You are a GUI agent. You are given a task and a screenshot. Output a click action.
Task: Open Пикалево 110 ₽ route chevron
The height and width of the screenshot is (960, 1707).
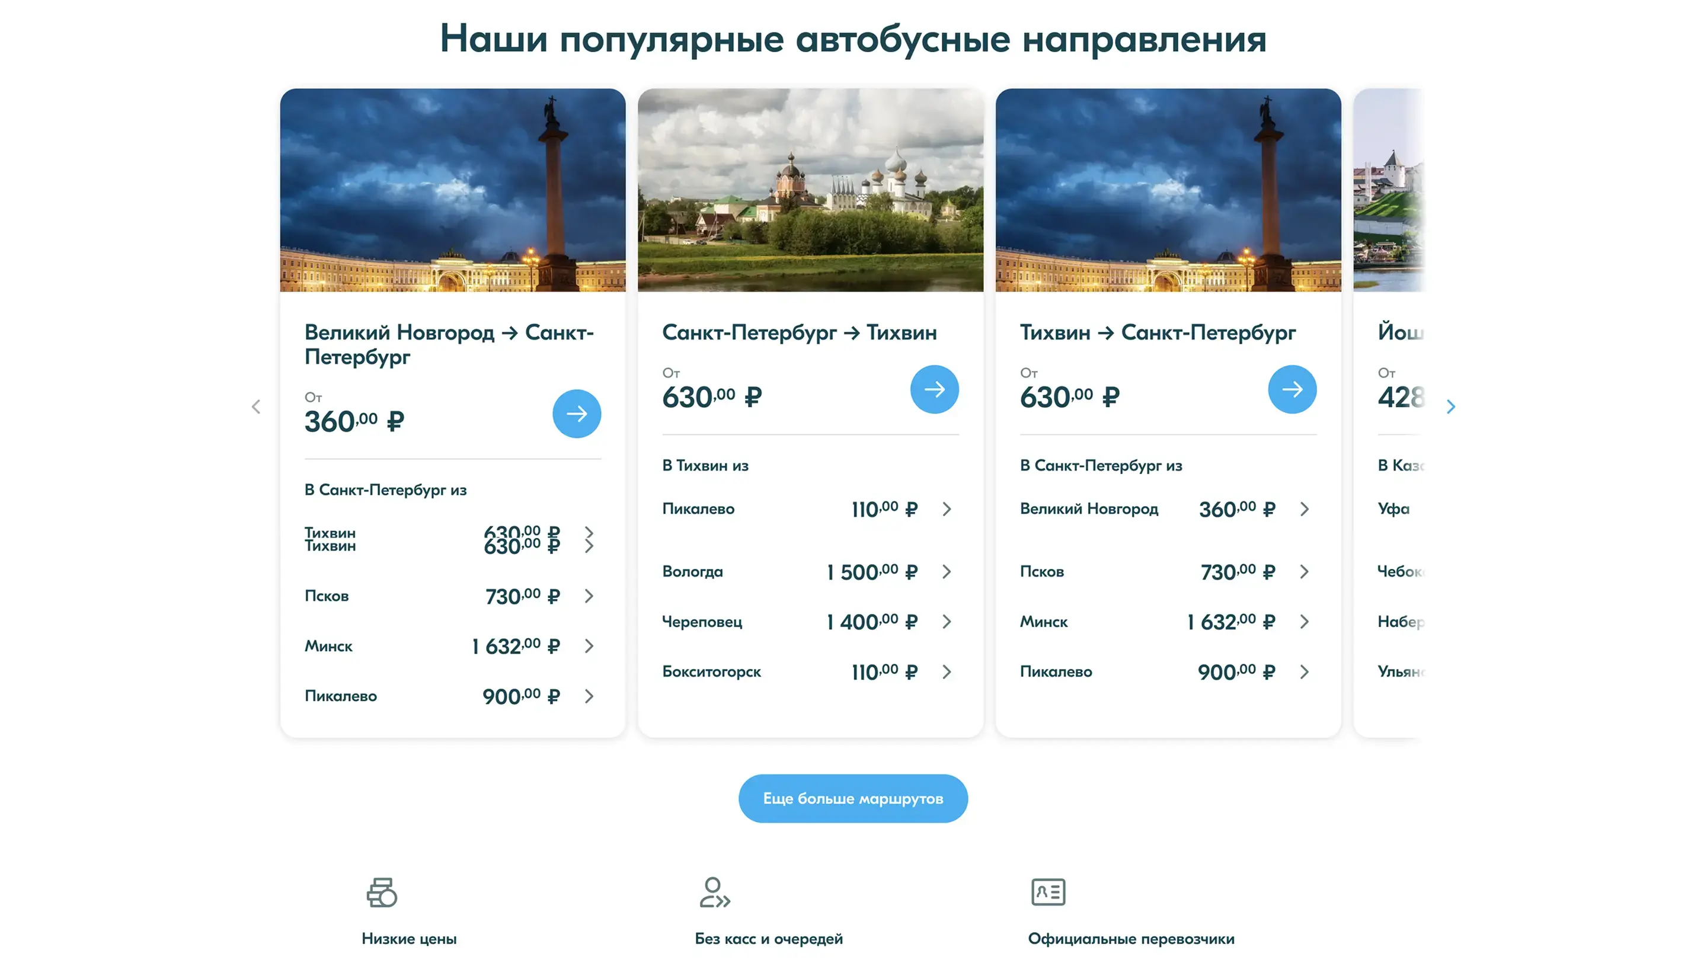947,509
